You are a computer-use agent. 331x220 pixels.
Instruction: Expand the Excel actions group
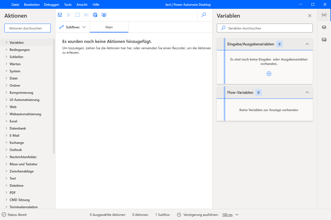point(13,121)
